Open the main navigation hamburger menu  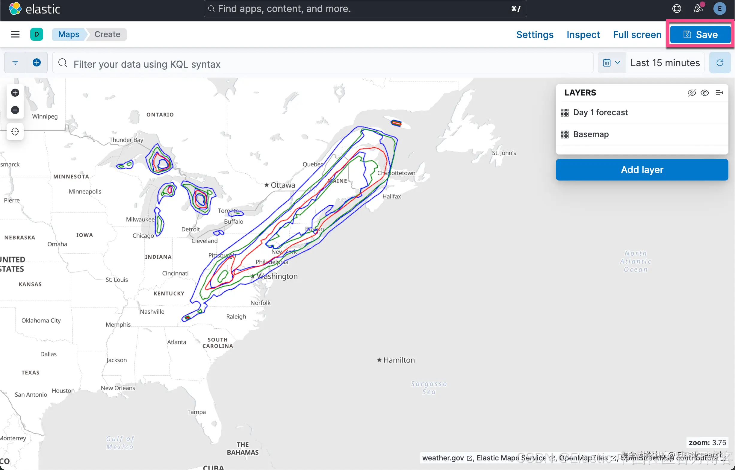coord(15,34)
